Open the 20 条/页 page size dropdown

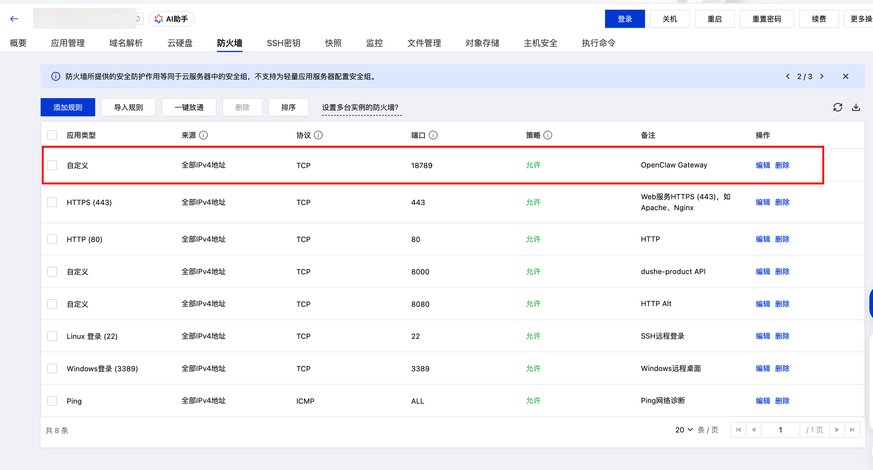coord(684,430)
